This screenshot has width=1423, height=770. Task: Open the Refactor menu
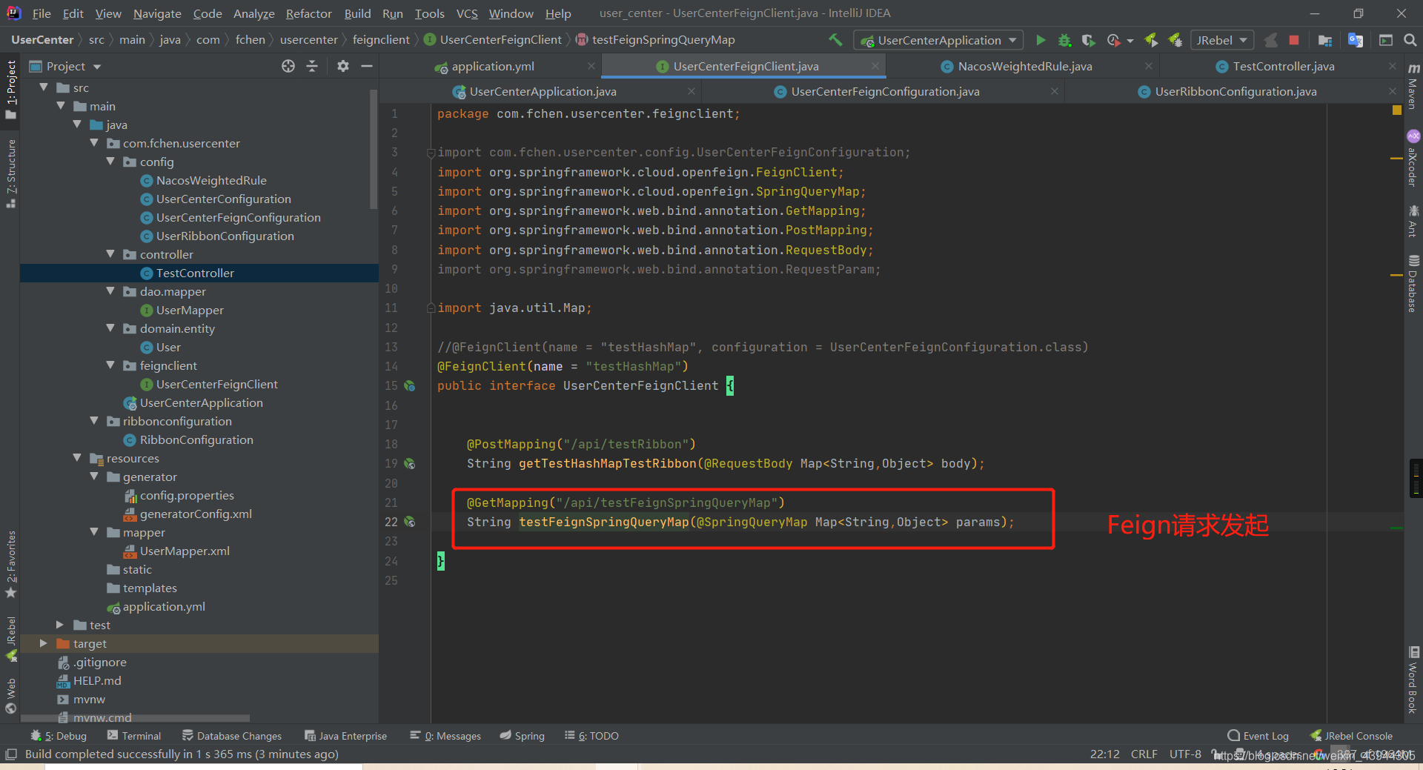click(309, 13)
